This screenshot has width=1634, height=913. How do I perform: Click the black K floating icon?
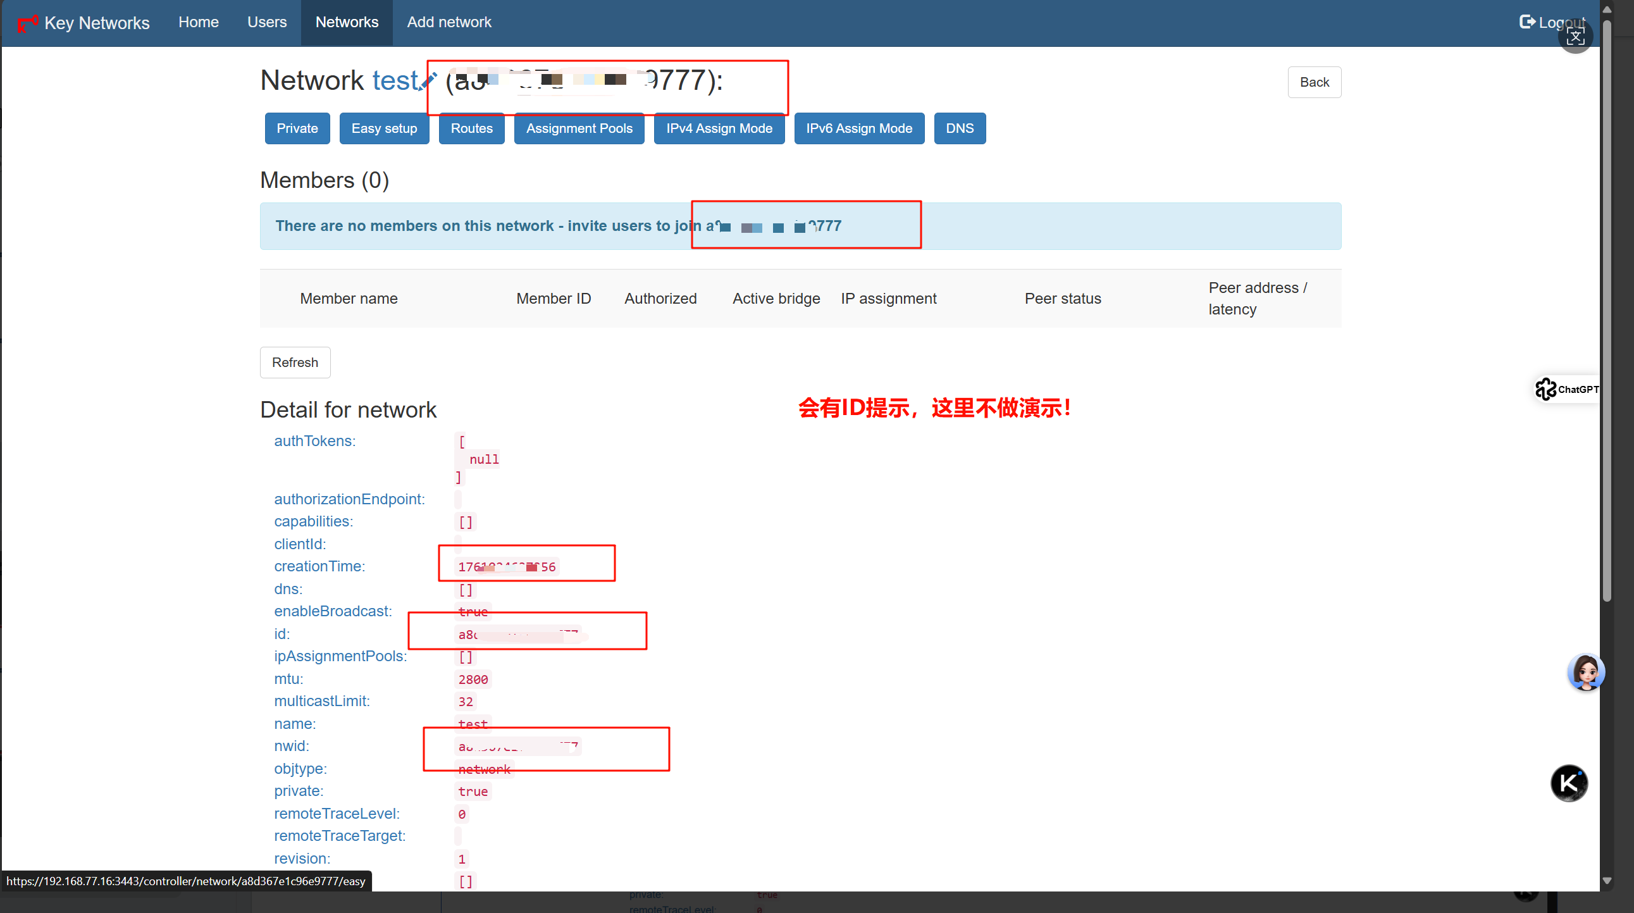1569,783
